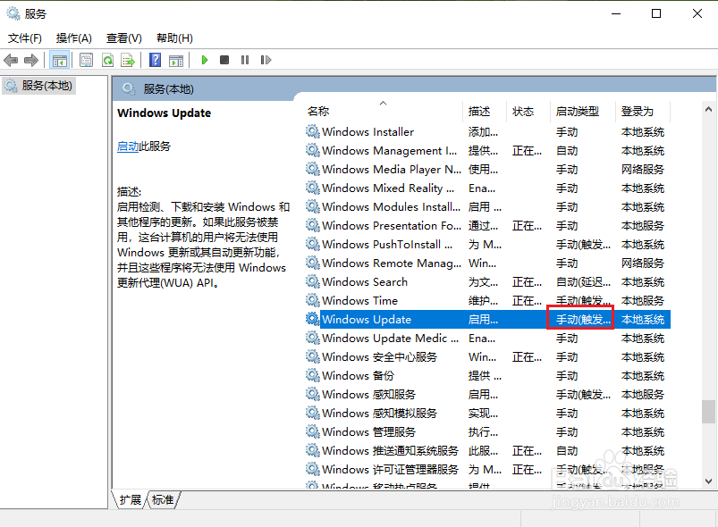
Task: Select Windows 安全中心服务 row
Action: [487, 356]
